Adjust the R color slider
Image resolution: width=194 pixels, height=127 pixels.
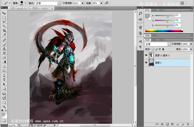(168, 17)
